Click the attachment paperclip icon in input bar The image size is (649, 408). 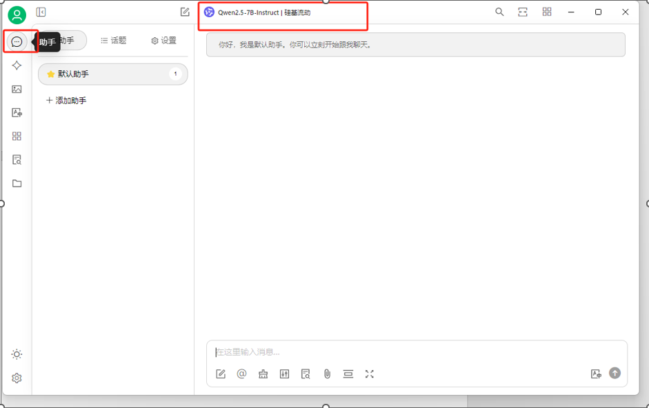pyautogui.click(x=327, y=374)
